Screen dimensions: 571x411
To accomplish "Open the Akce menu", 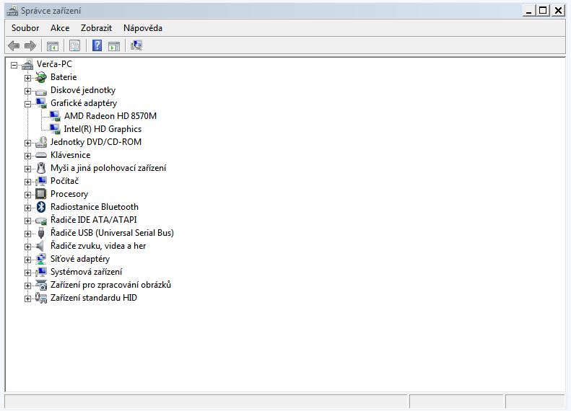I will pyautogui.click(x=60, y=28).
